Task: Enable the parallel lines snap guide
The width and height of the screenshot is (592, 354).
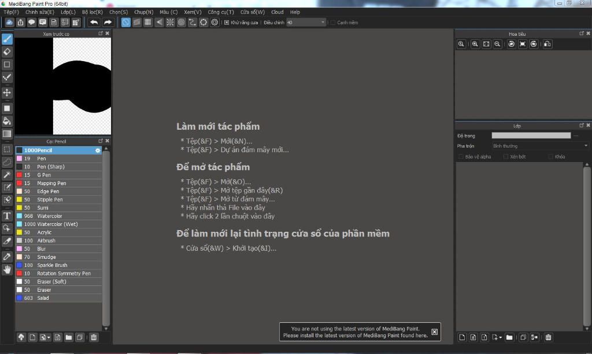Action: [136, 22]
